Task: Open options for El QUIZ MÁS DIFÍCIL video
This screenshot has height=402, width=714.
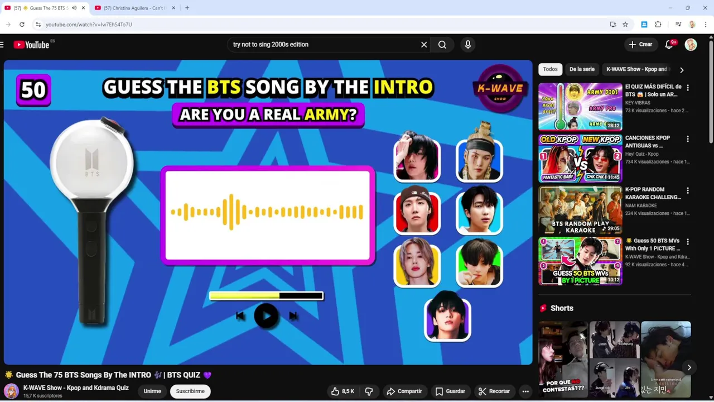Action: click(688, 88)
